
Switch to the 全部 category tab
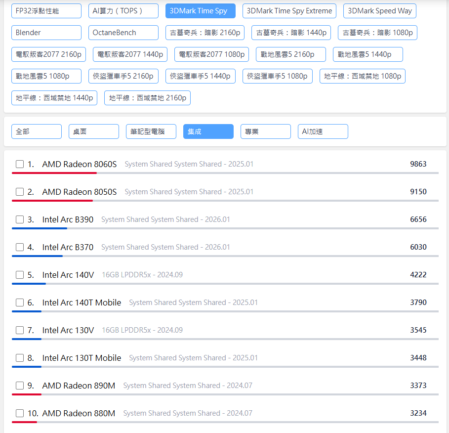point(37,131)
